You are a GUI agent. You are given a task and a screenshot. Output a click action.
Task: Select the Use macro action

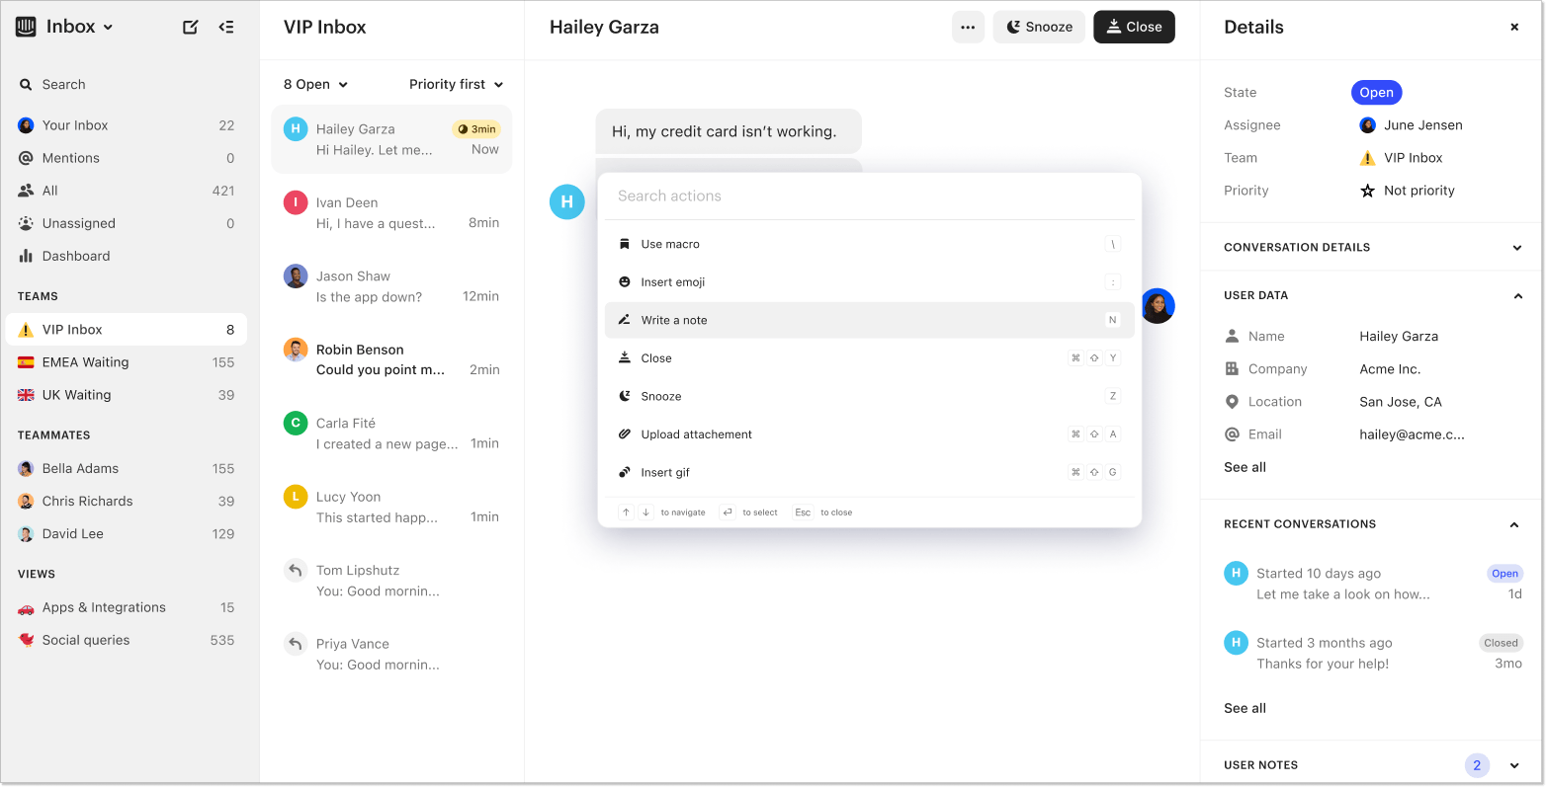point(870,244)
